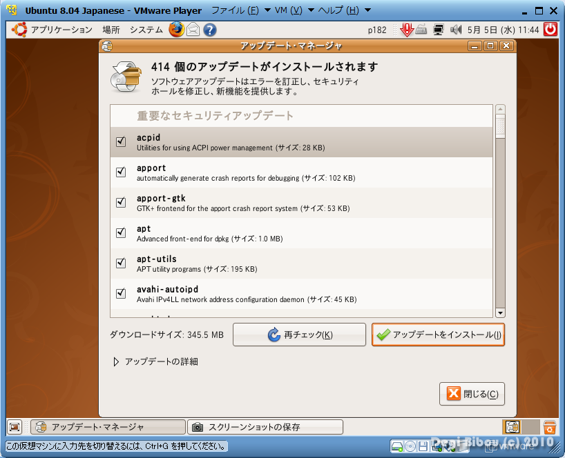
Task: Maximize the Update Manager window
Action: coord(490,46)
